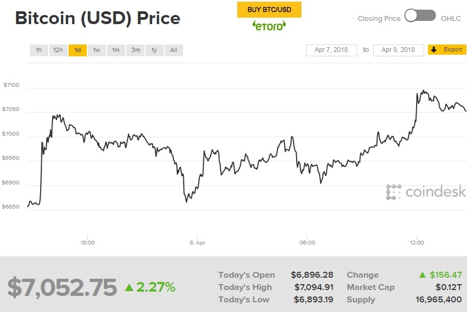
Task: Click the BUY BTC/USD button
Action: tap(269, 9)
